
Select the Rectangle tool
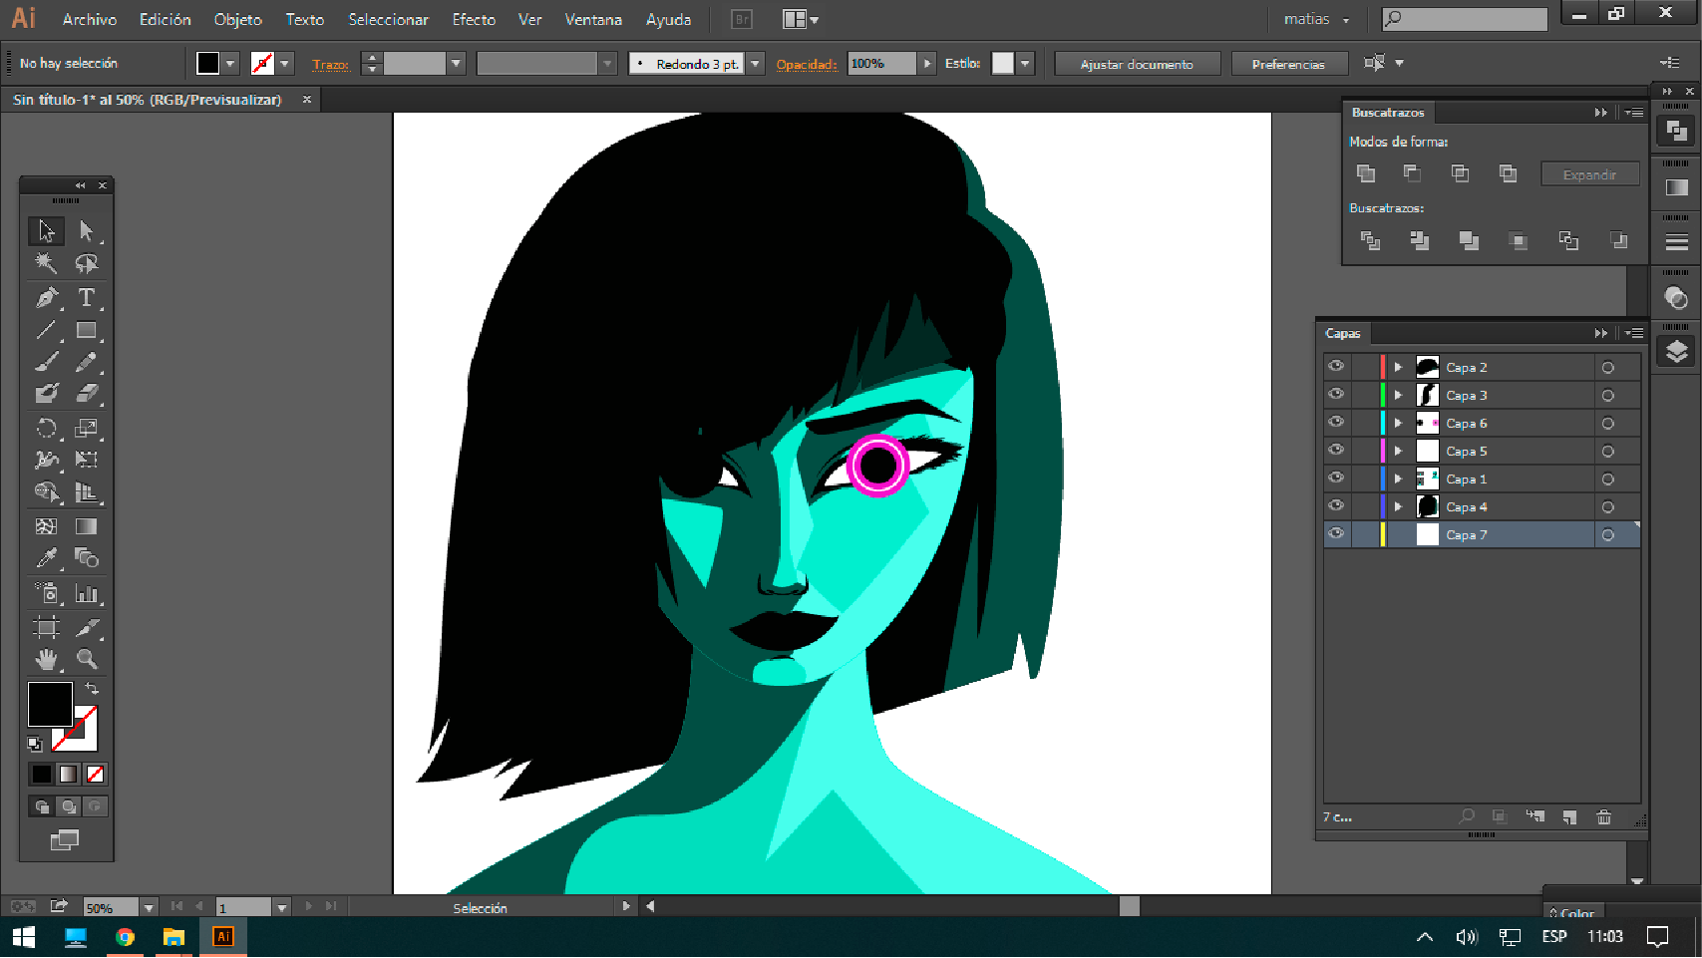pyautogui.click(x=87, y=329)
